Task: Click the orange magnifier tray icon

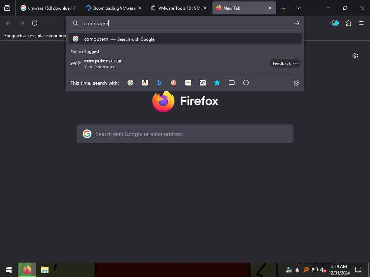Action: point(306,270)
